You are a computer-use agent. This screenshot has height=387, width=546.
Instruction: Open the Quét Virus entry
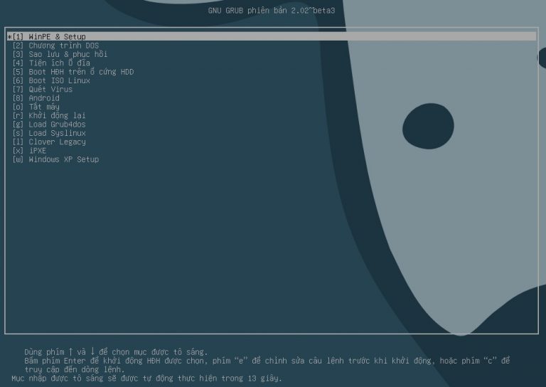(x=50, y=89)
